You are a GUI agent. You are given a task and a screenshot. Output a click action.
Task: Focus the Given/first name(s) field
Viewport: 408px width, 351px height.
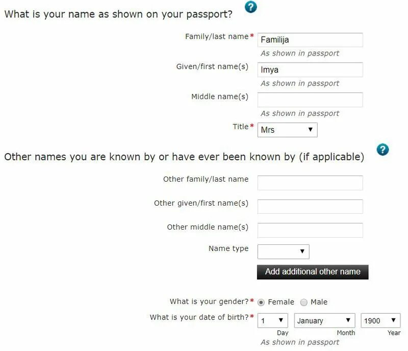pos(310,70)
